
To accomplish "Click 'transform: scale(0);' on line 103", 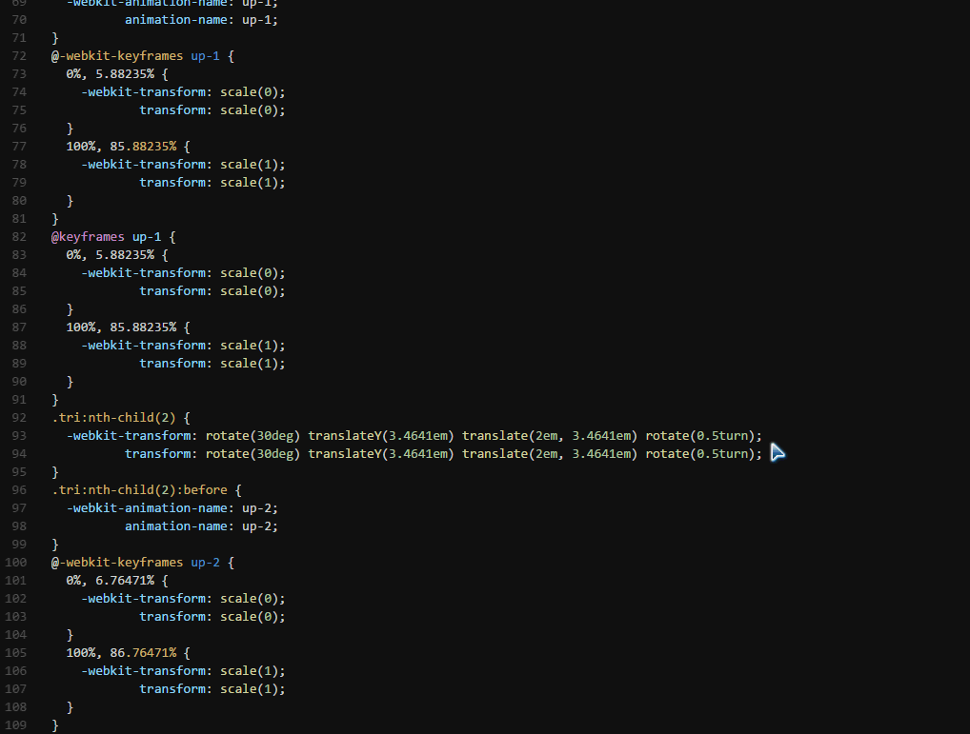I will point(212,617).
